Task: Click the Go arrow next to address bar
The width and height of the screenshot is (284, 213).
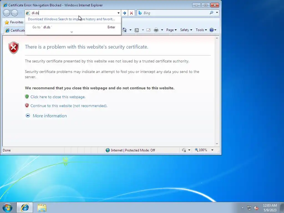Action: (x=125, y=13)
